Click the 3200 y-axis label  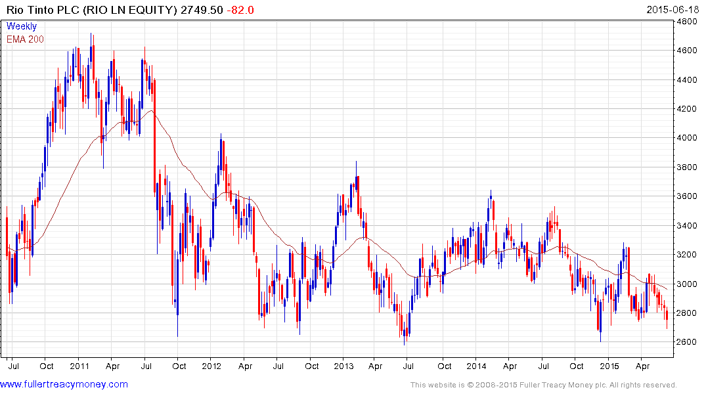pos(687,254)
